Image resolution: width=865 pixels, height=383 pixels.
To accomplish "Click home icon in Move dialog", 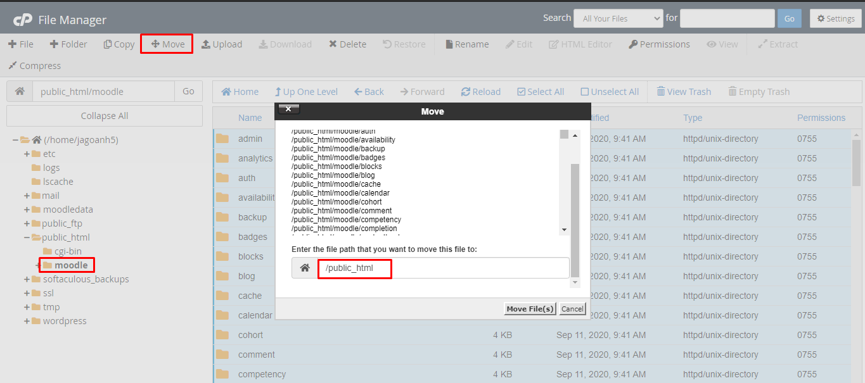I will point(305,268).
